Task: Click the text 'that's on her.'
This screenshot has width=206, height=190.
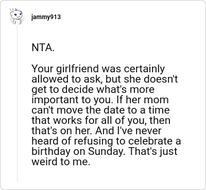Action: click(x=62, y=131)
